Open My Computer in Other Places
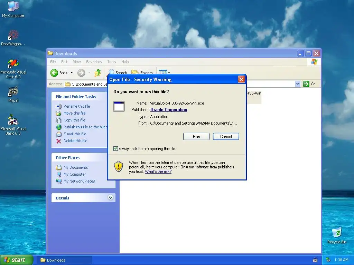Viewport: 354px width, 265px height. pos(75,174)
